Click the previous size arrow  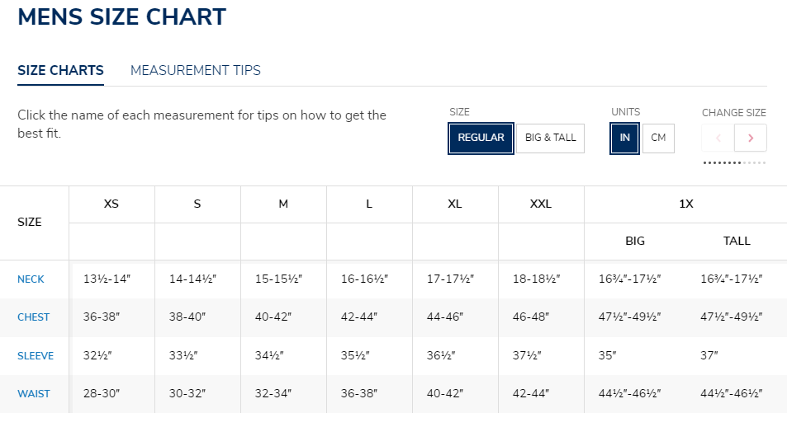[x=718, y=138]
